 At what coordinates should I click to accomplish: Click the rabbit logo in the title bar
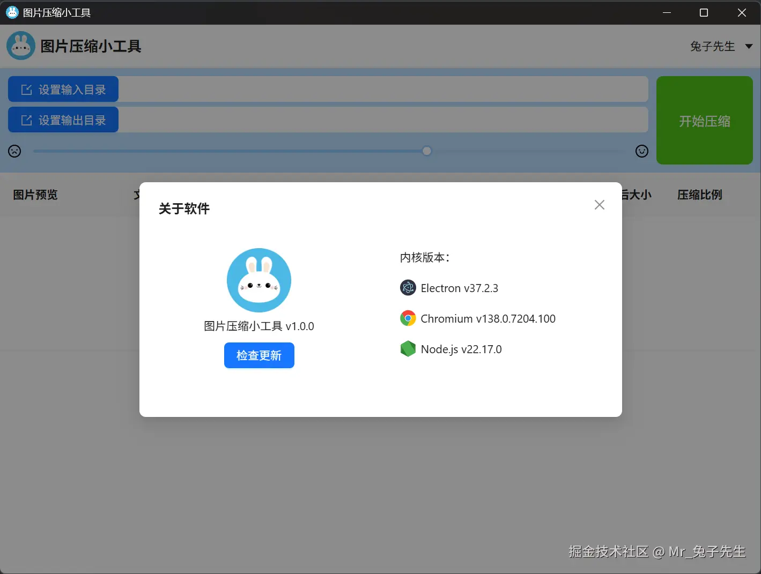pyautogui.click(x=12, y=12)
